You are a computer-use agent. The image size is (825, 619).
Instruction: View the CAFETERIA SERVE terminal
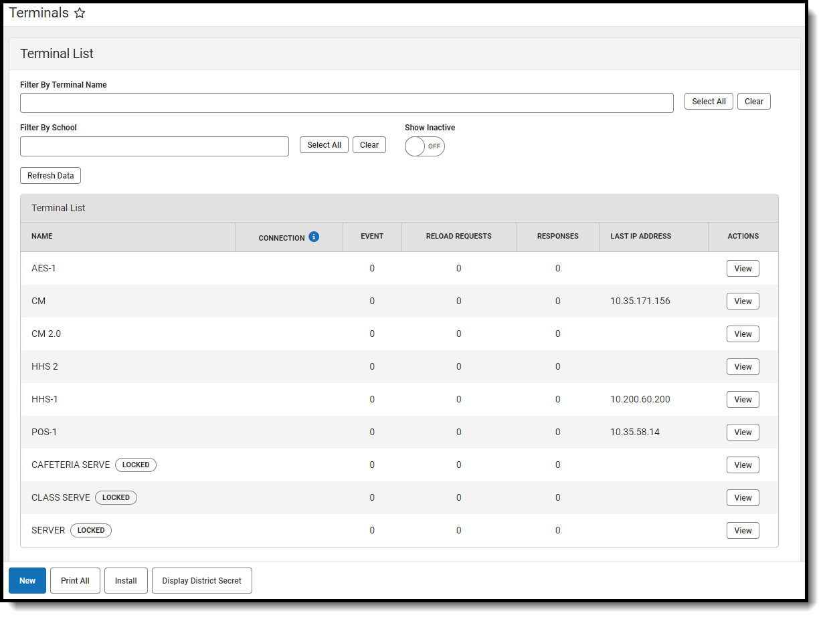743,465
